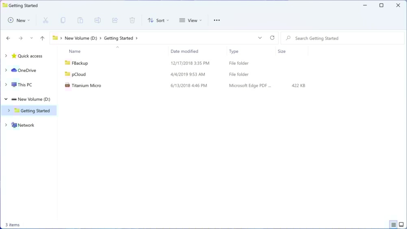Sort by Name column header
Image resolution: width=407 pixels, height=229 pixels.
coord(74,51)
